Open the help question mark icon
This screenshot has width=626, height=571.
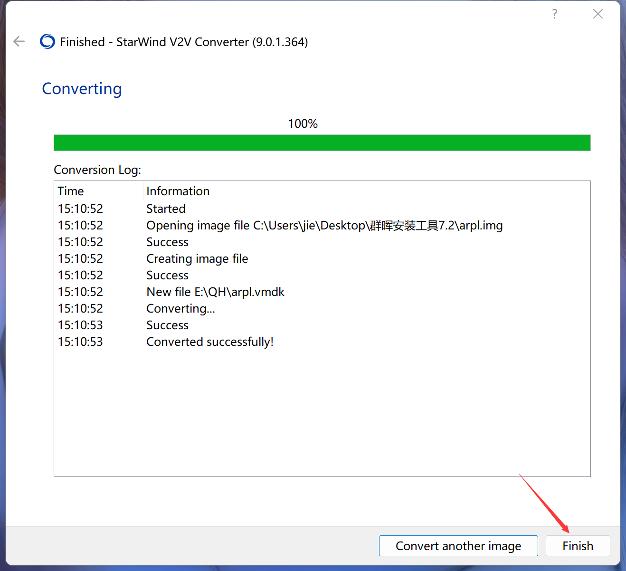pyautogui.click(x=554, y=14)
